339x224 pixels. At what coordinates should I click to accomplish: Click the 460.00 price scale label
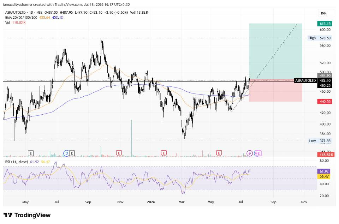coord(325,92)
